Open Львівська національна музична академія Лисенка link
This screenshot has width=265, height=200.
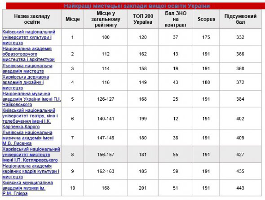tap(28, 138)
